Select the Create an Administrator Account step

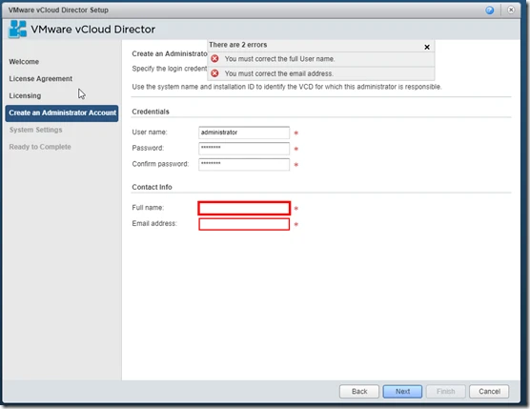pos(62,112)
